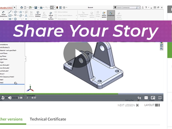This screenshot has width=172, height=129.
Task: Click the Save icon in toolbar
Action: [x=36, y=8]
